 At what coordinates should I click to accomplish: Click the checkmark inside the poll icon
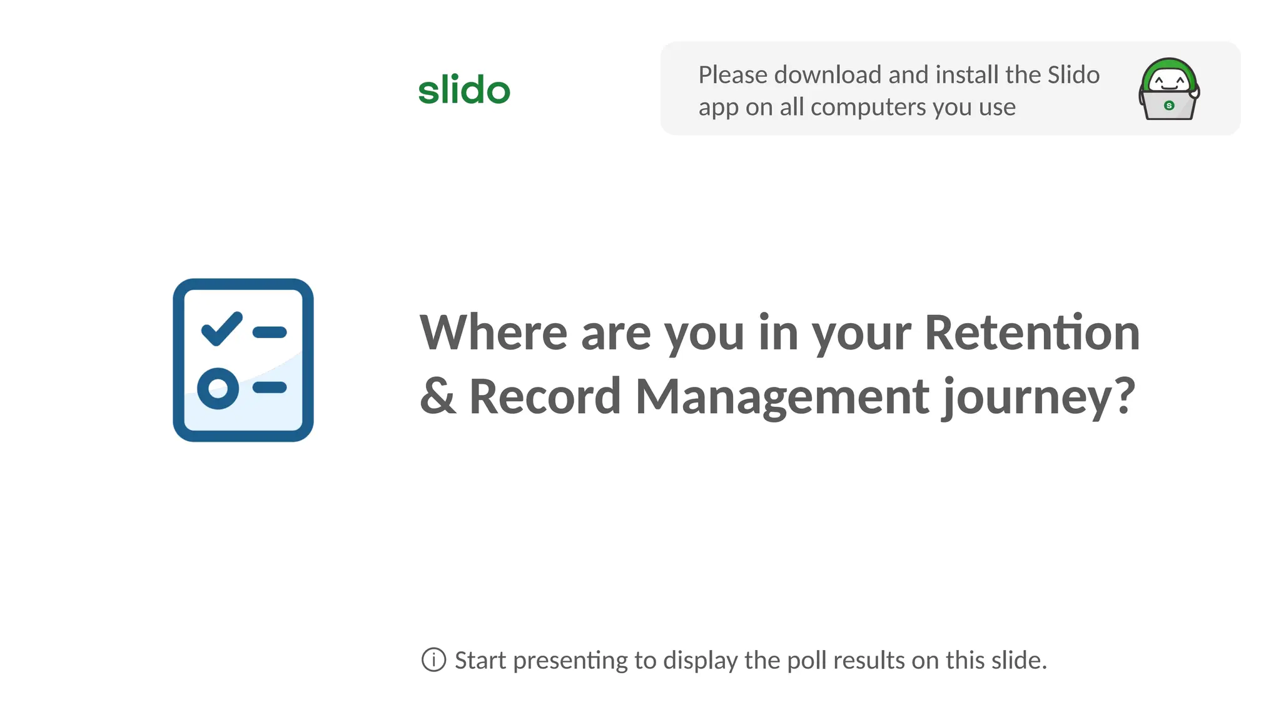(x=221, y=328)
